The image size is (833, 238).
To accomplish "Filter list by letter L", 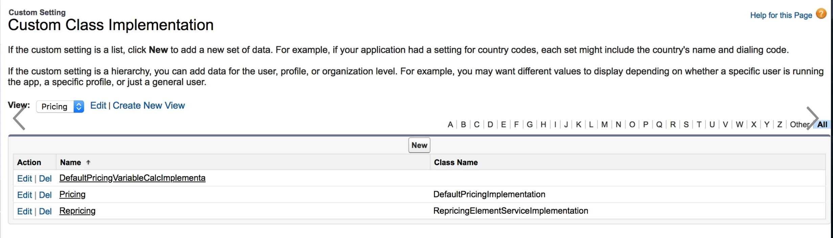I will click(x=591, y=124).
